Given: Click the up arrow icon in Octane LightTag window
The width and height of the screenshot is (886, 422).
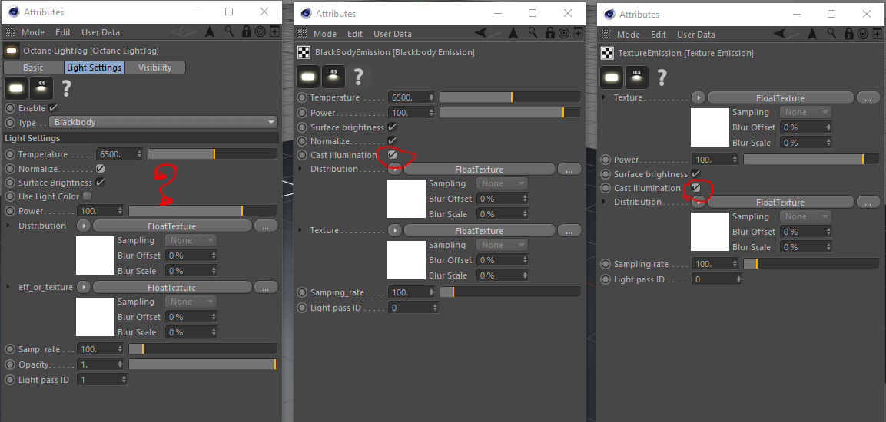Looking at the screenshot, I should (x=210, y=32).
